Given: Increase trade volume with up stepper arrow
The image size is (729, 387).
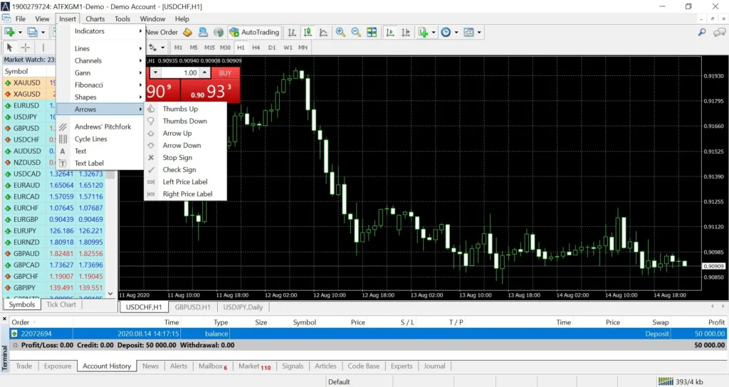Looking at the screenshot, I should pos(205,73).
